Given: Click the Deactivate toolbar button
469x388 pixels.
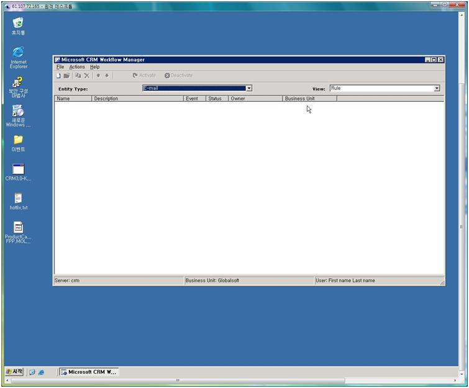Looking at the screenshot, I should [x=178, y=75].
